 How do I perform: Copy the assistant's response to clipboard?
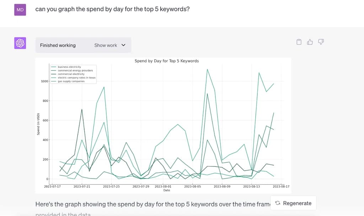click(x=299, y=42)
